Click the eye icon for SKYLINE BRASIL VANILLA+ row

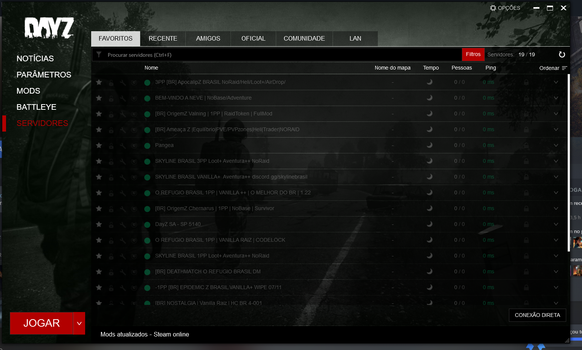click(134, 177)
